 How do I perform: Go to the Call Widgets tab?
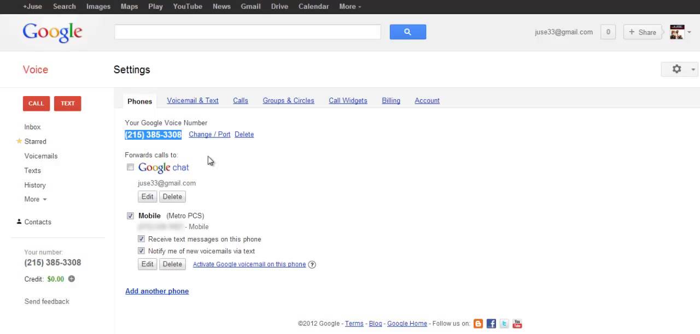coord(348,100)
